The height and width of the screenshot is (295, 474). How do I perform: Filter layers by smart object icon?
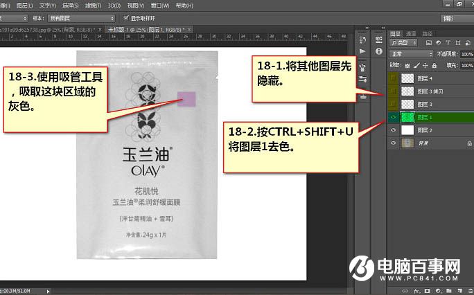coord(468,42)
